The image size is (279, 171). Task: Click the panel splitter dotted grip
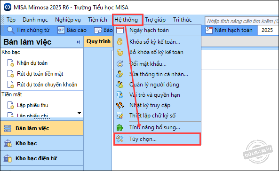coord(42,119)
